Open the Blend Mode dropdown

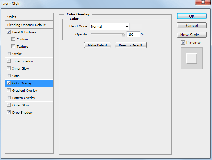[x=109, y=27]
